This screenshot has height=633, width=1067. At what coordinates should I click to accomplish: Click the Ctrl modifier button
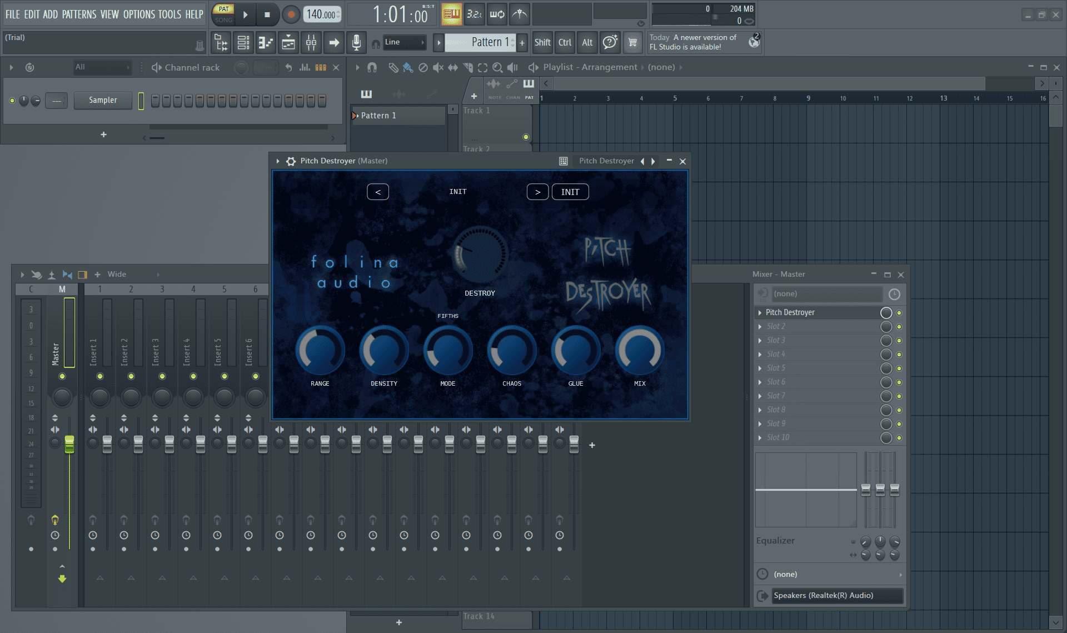[565, 42]
